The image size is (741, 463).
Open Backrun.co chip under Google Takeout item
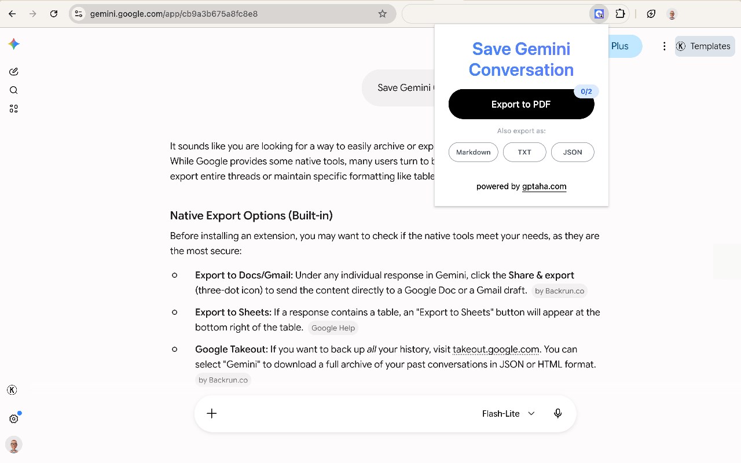click(223, 380)
